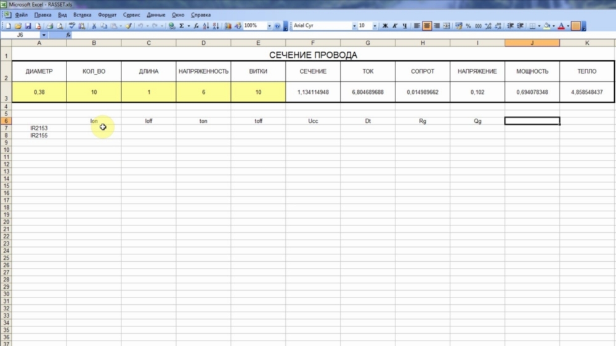Apply cell borders
Screen dimensions: 616x346
532,26
